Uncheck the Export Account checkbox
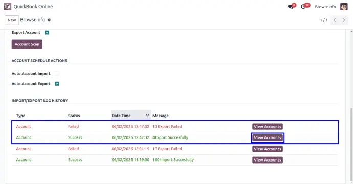353x184 pixels. (47, 32)
